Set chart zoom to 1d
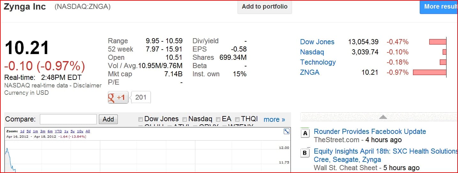This screenshot has width=458, height=173. (x=22, y=131)
